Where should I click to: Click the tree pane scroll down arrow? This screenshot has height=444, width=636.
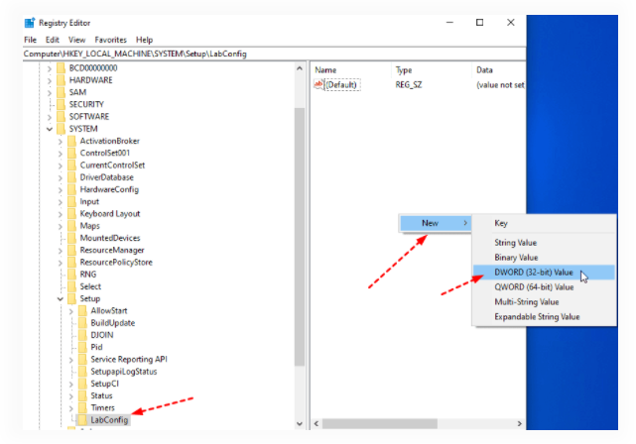pos(300,424)
